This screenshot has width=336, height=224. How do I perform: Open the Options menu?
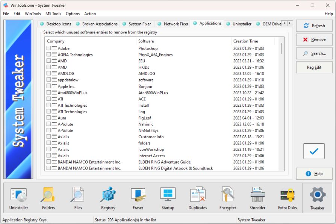pyautogui.click(x=73, y=14)
